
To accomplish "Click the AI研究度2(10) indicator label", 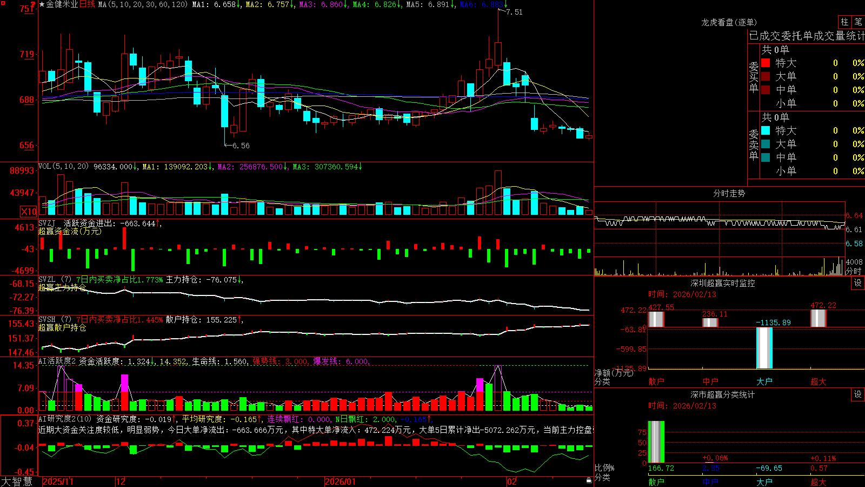I will coord(65,419).
